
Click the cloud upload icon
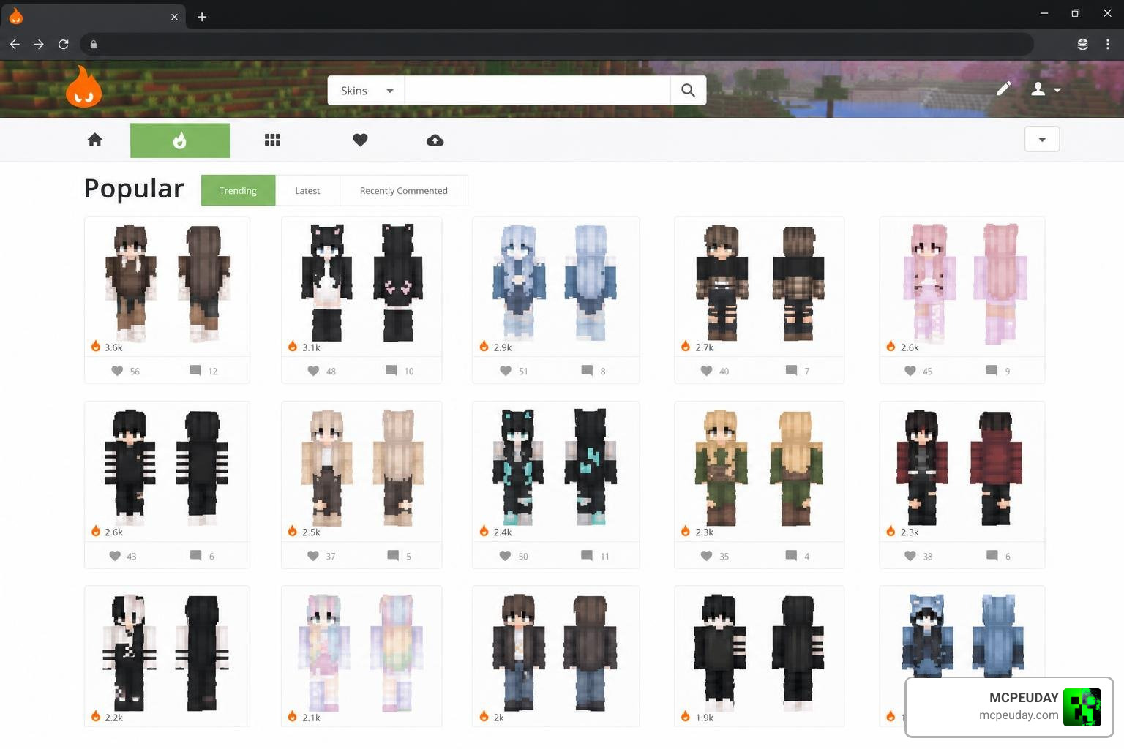[435, 140]
